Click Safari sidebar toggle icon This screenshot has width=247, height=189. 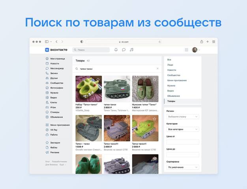(x=47, y=42)
